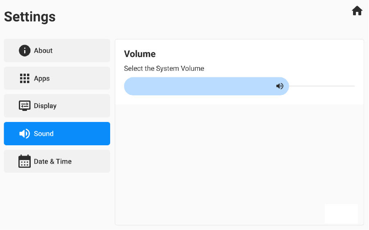
Task: Set volume lower on the blue filled track
Action: coord(197,86)
